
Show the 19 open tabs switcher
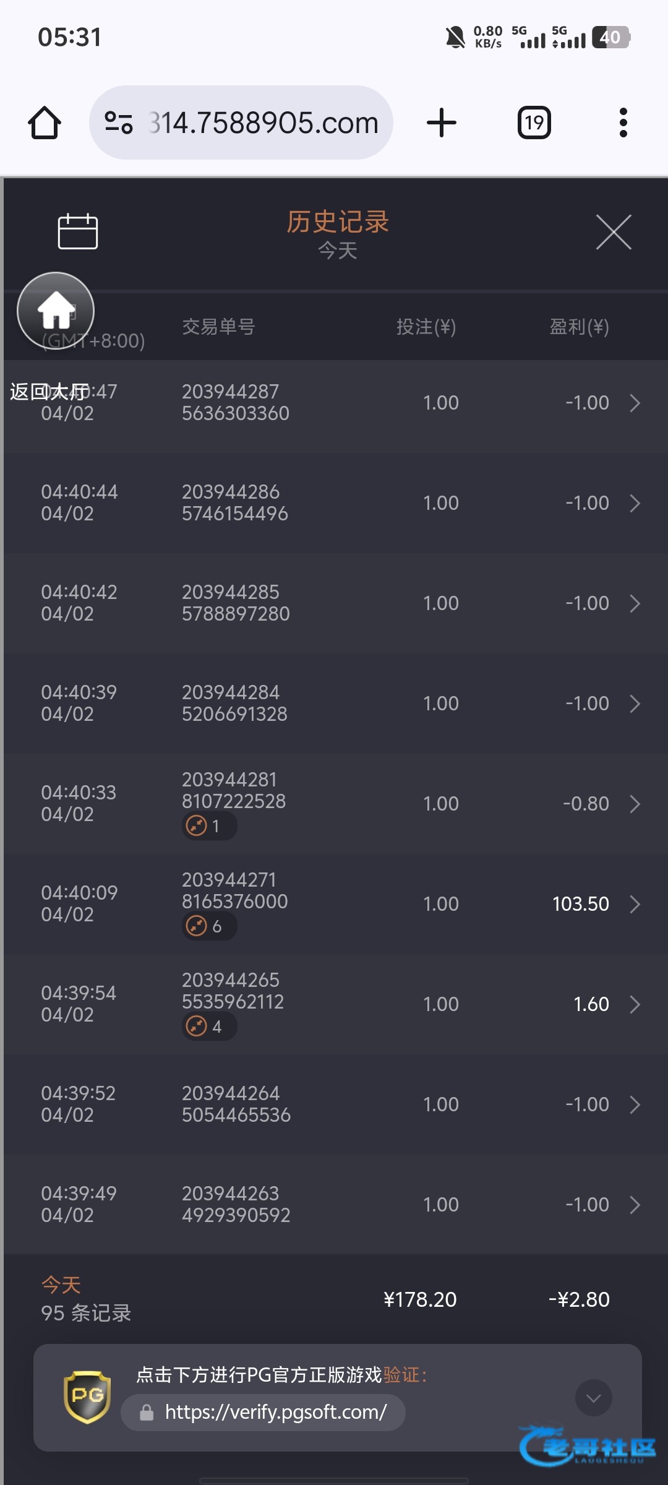click(534, 123)
